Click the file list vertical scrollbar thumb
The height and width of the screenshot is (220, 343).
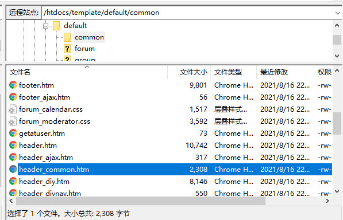pos(337,123)
